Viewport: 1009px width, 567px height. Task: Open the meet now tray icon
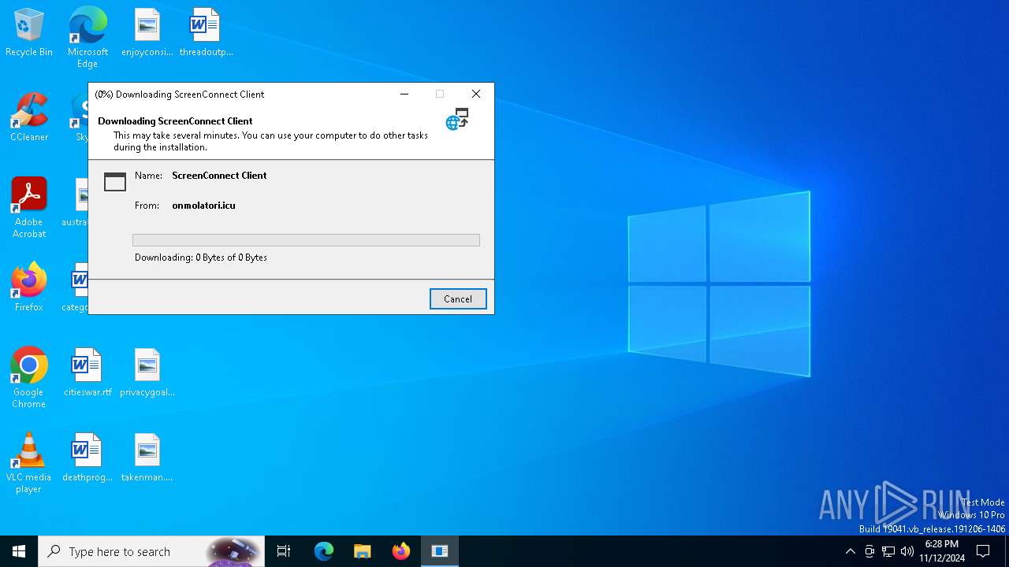pos(869,551)
